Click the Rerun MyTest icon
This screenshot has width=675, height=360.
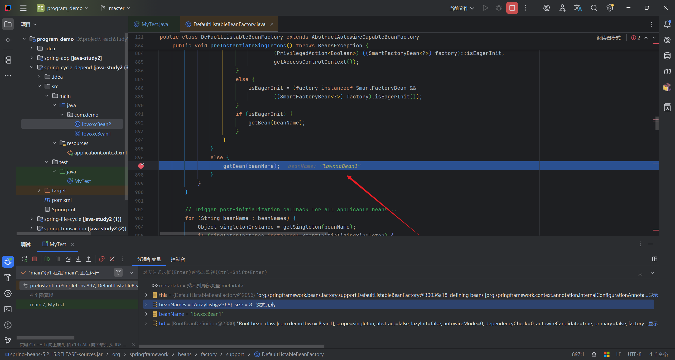(24, 259)
